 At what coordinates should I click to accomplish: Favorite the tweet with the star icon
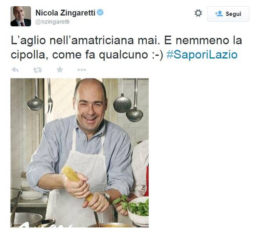point(60,69)
